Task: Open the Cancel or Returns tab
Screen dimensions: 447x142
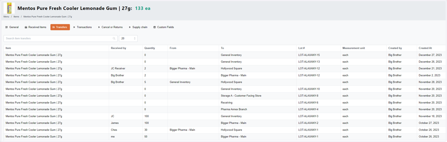Action: [110, 27]
